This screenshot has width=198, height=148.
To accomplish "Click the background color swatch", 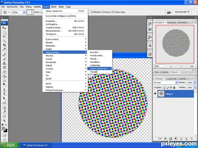I will (x=6, y=131).
